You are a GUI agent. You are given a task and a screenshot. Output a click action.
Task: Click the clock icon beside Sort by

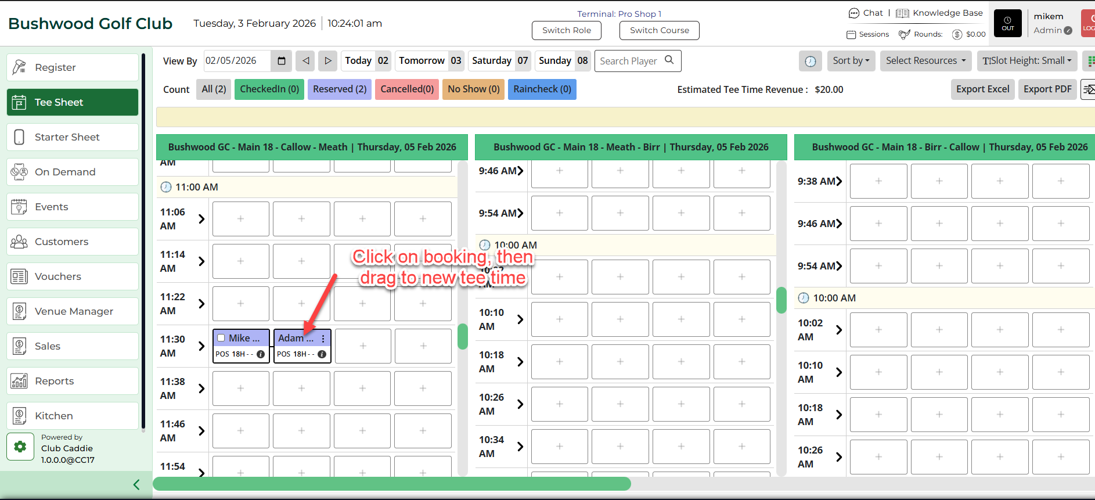pyautogui.click(x=810, y=61)
